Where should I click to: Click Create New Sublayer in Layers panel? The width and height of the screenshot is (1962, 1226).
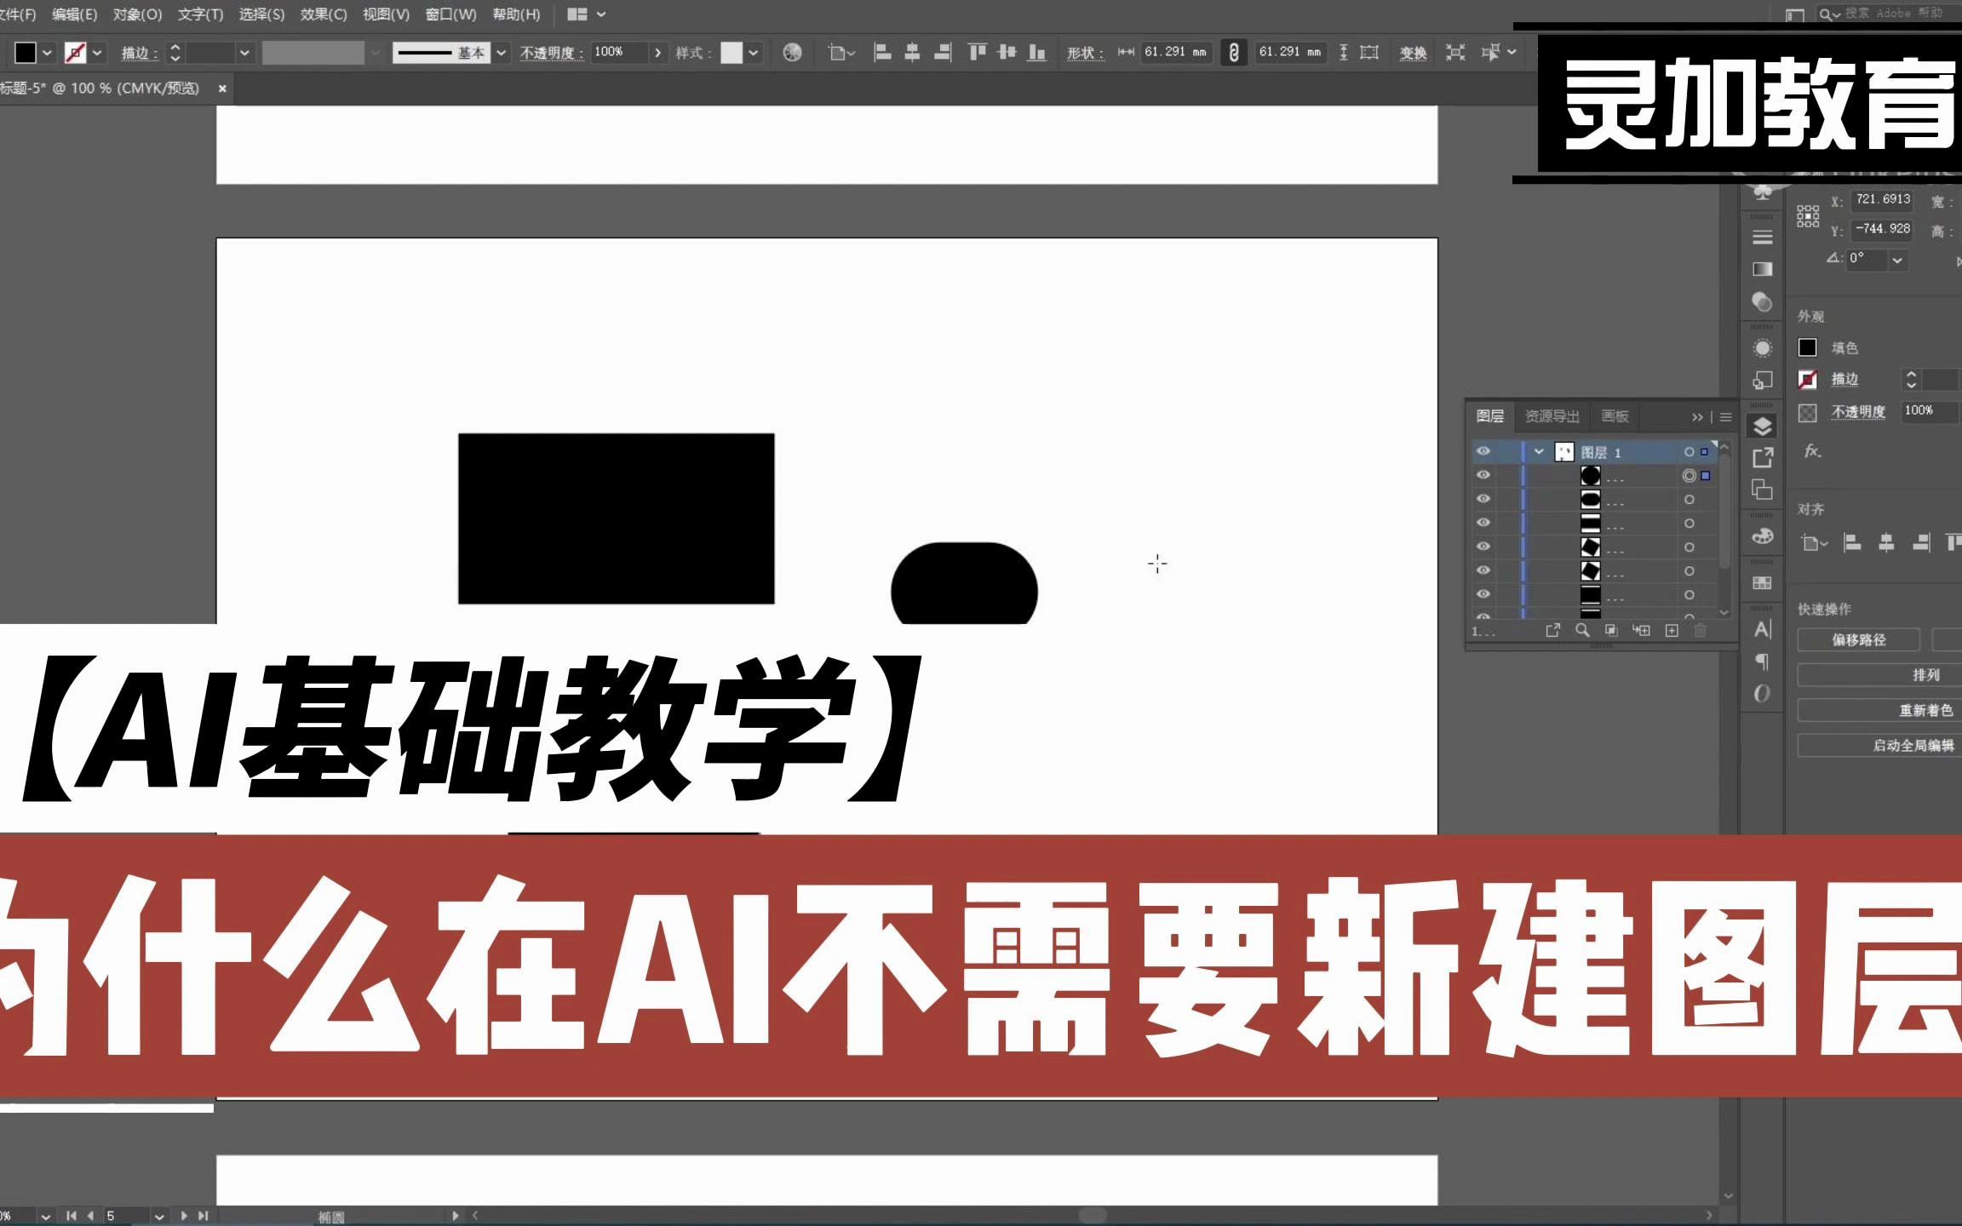click(1641, 630)
